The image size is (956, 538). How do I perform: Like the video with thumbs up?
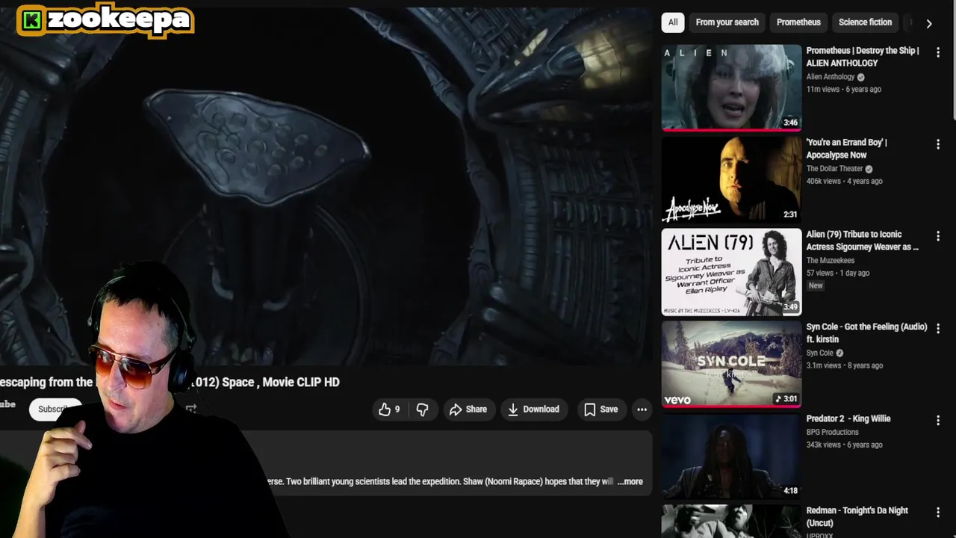tap(389, 409)
